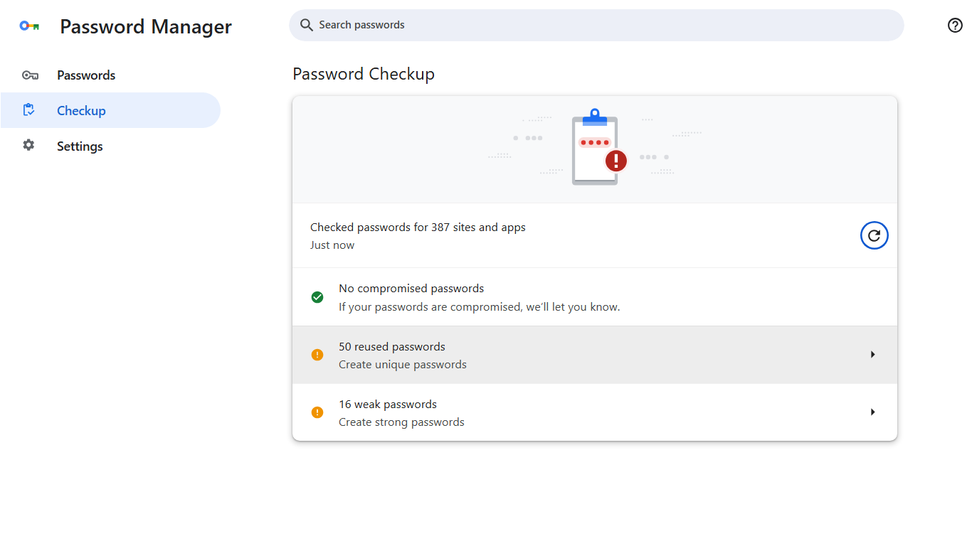Click the yellow warning icon beside reused passwords

(317, 354)
